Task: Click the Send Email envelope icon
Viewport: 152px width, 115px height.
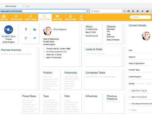Action: tap(57, 16)
